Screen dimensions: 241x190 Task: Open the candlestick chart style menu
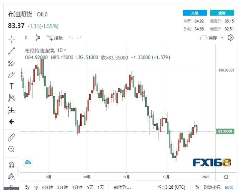click(38, 37)
